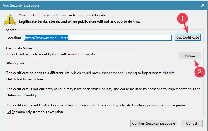Cancel the security exception dialog
The image size is (208, 131).
click(192, 124)
